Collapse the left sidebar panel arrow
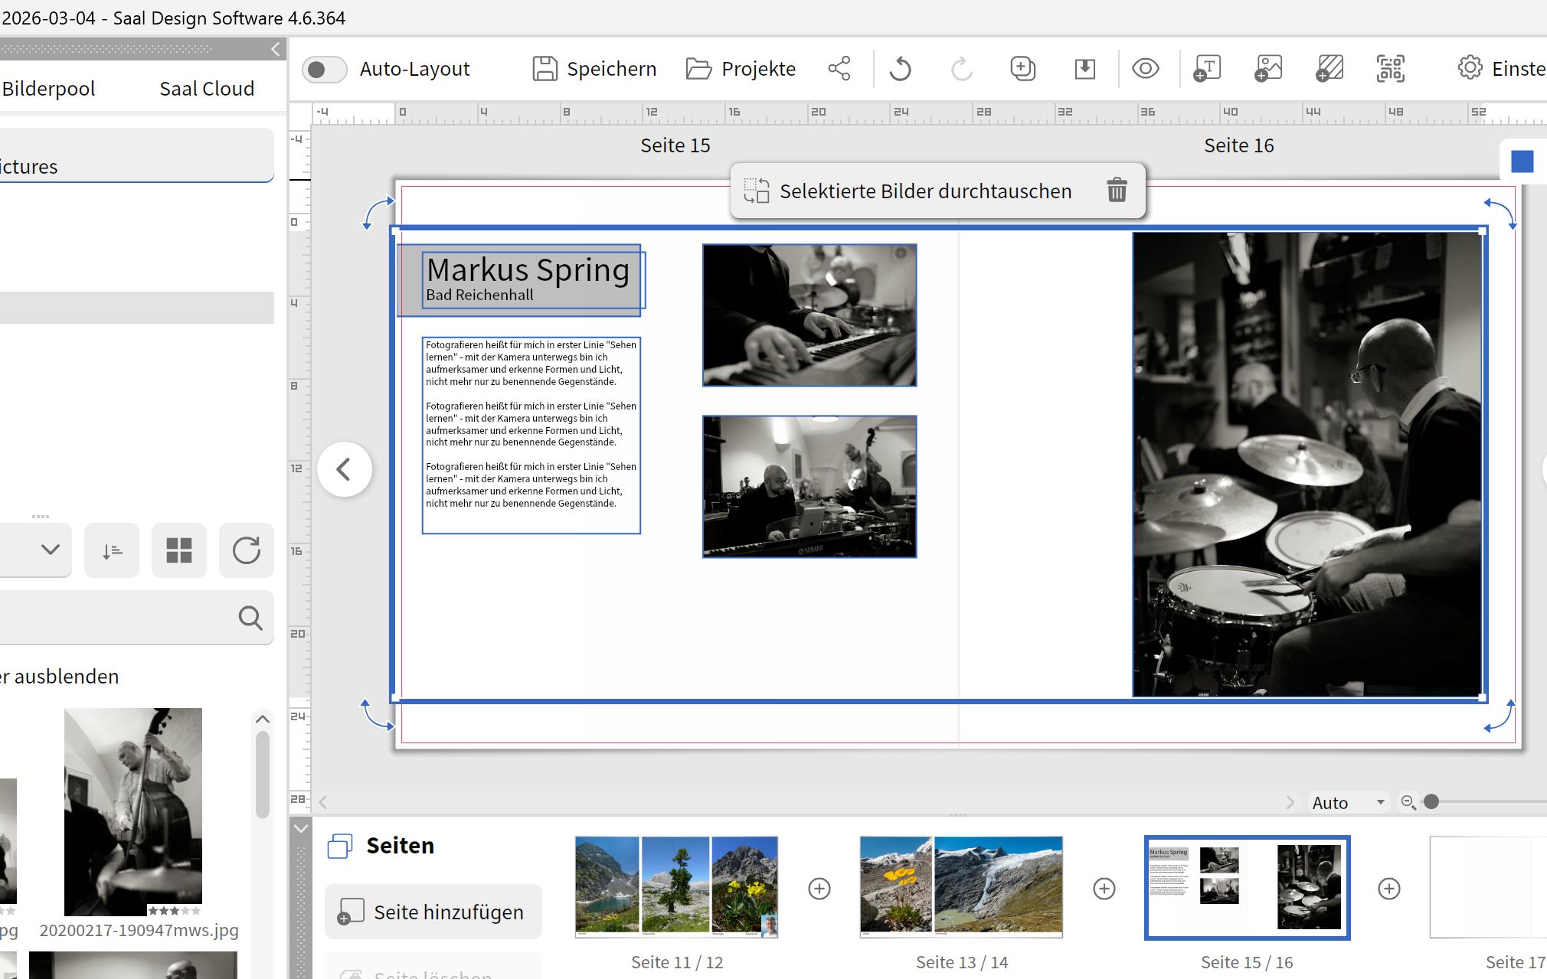The width and height of the screenshot is (1547, 979). point(276,50)
